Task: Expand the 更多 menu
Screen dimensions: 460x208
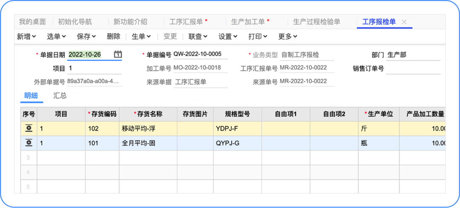Action: pyautogui.click(x=287, y=37)
